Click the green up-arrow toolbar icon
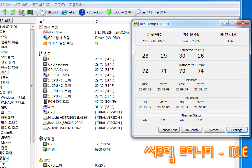The width and height of the screenshot is (252, 168). (5, 12)
